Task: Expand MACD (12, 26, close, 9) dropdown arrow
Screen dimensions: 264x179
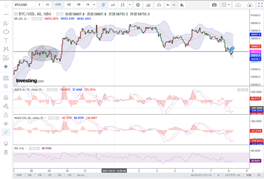Action: (45, 118)
